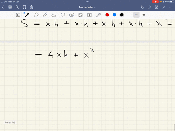Choose the blue pen color
The height and width of the screenshot is (131, 175).
point(114,15)
